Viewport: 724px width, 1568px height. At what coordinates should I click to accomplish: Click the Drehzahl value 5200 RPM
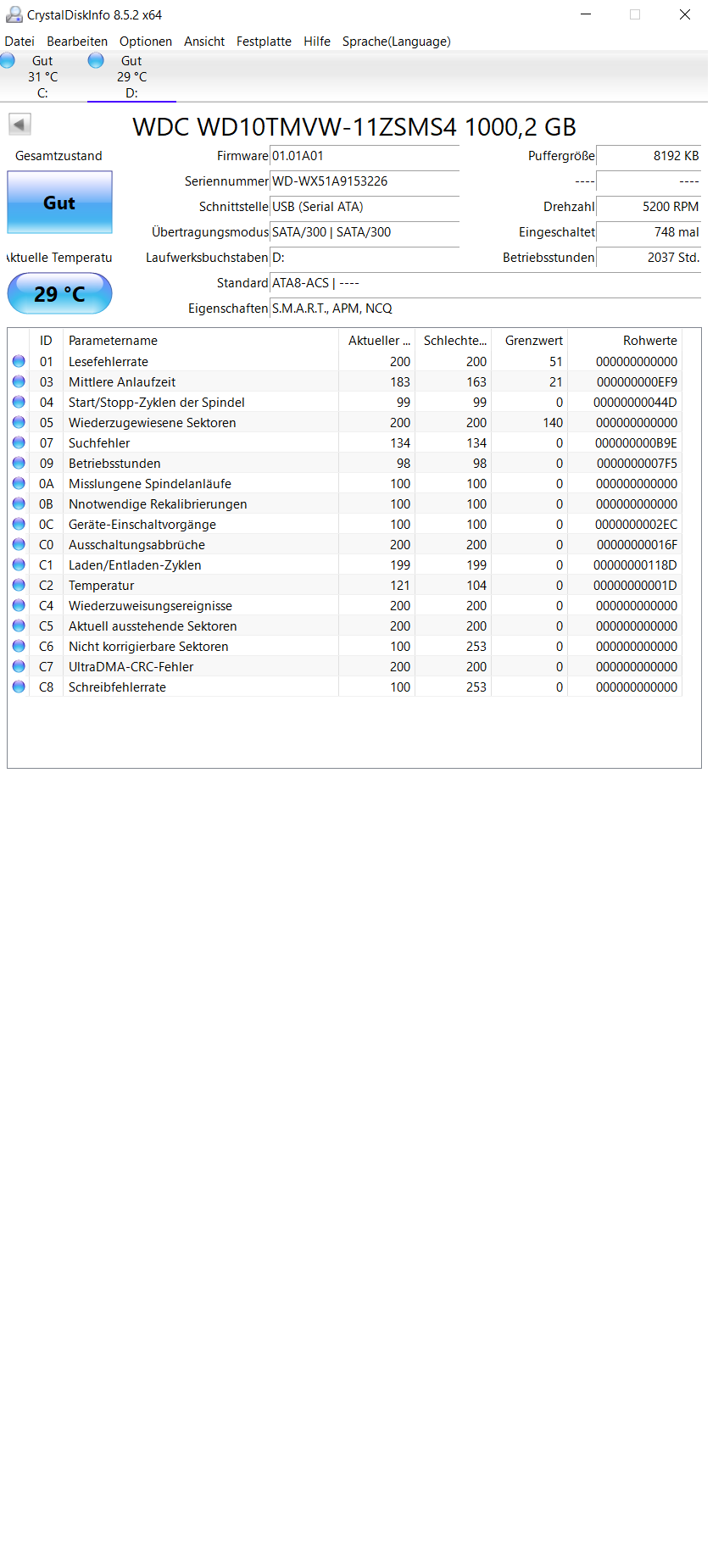click(x=649, y=207)
